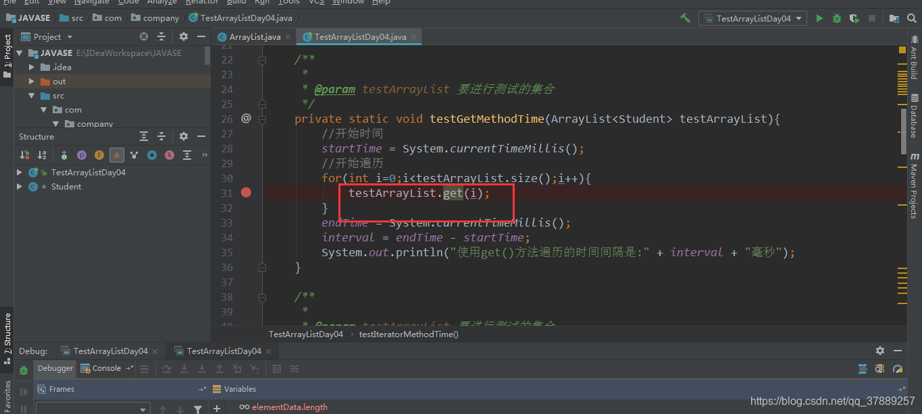
Task: Open Project Structure folder icon in toolbar
Action: click(894, 18)
